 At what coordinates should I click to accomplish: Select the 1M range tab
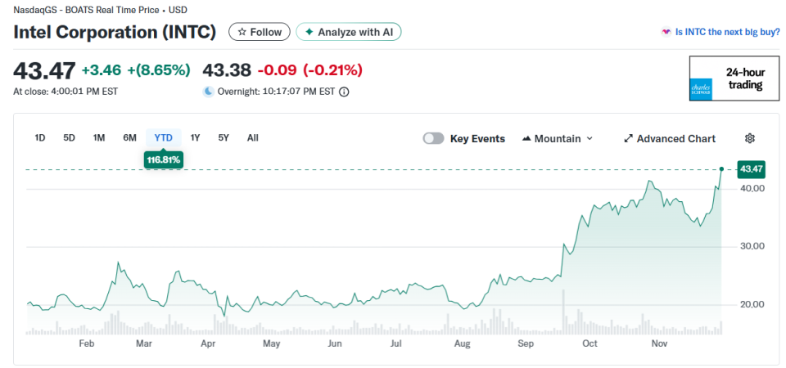tap(99, 137)
